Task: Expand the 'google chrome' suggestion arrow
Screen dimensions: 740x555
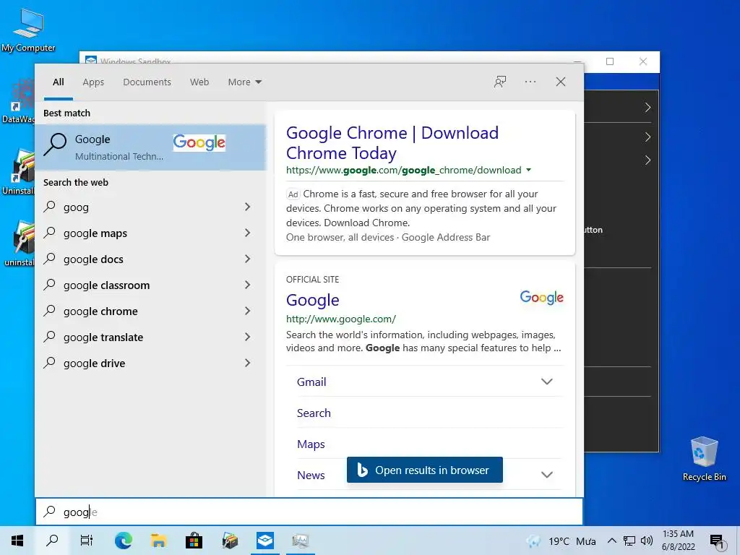Action: point(247,311)
